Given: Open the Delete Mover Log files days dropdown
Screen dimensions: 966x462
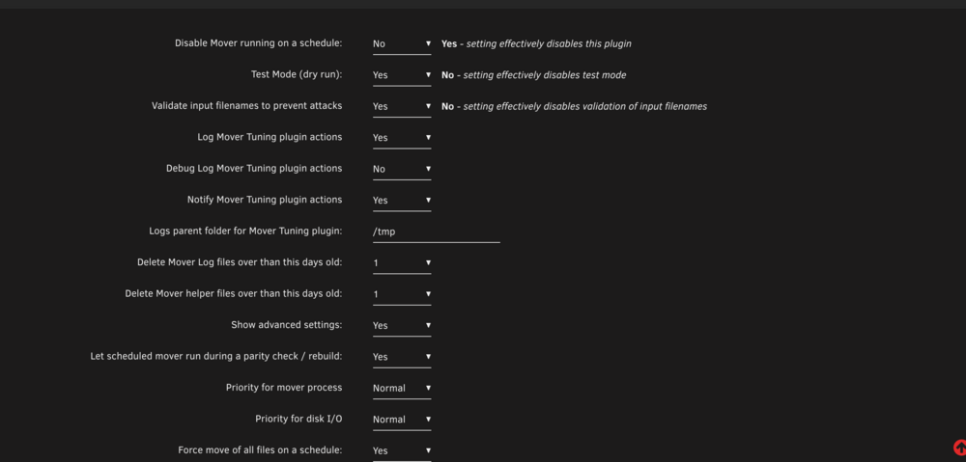Looking at the screenshot, I should click(x=402, y=263).
